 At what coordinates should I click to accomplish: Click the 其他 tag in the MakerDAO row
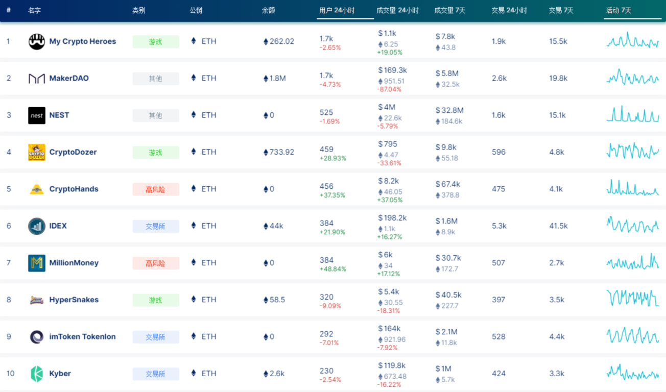pos(156,79)
